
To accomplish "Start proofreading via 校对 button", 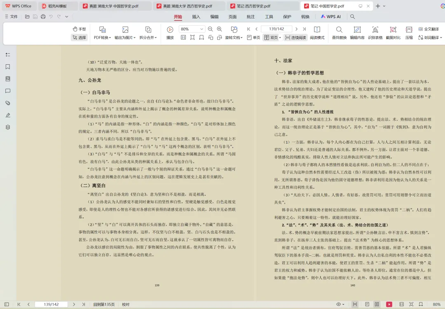I will pyautogui.click(x=125, y=304).
